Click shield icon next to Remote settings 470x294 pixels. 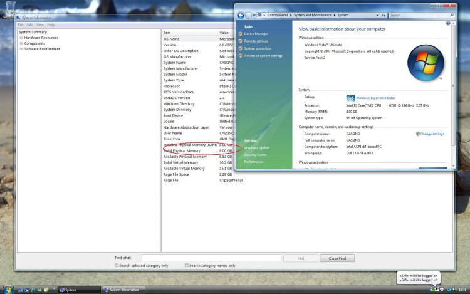tap(240, 41)
